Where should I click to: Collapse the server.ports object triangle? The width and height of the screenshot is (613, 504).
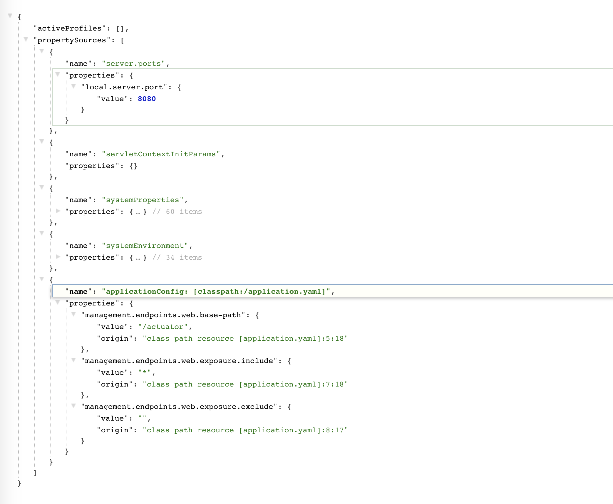(x=42, y=51)
